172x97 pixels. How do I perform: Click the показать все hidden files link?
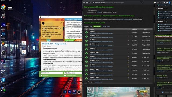point(98,82)
